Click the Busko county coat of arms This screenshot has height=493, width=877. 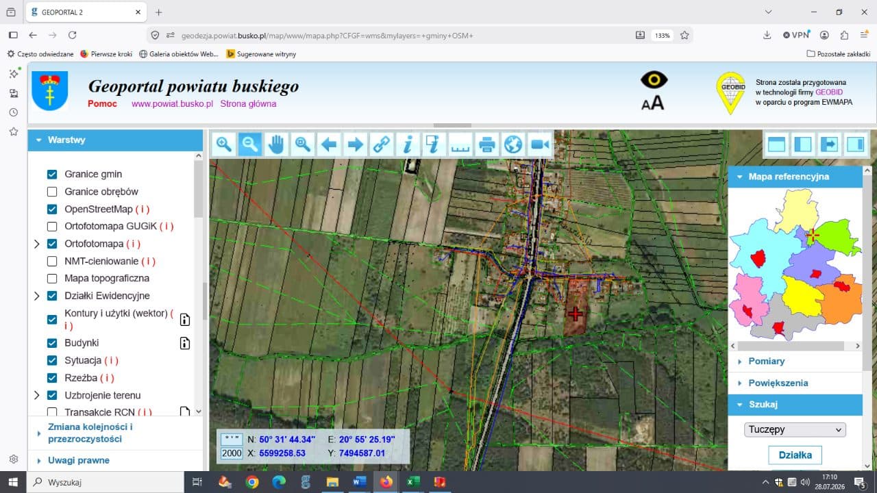click(x=49, y=90)
